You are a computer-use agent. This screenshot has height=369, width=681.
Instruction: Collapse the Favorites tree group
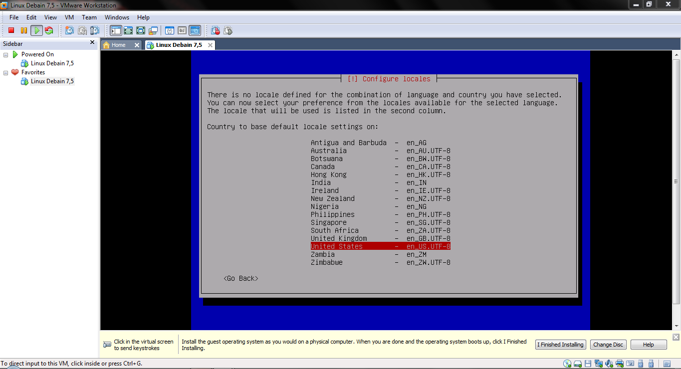click(x=6, y=72)
